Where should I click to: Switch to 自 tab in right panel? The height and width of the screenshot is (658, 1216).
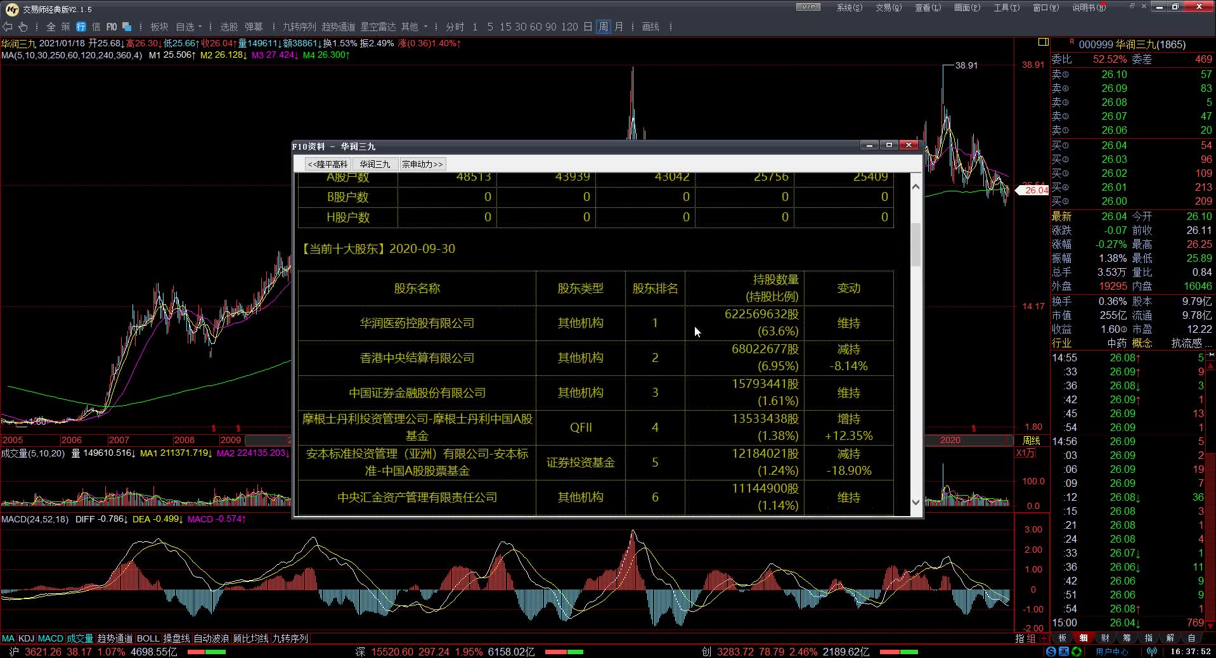[1192, 638]
